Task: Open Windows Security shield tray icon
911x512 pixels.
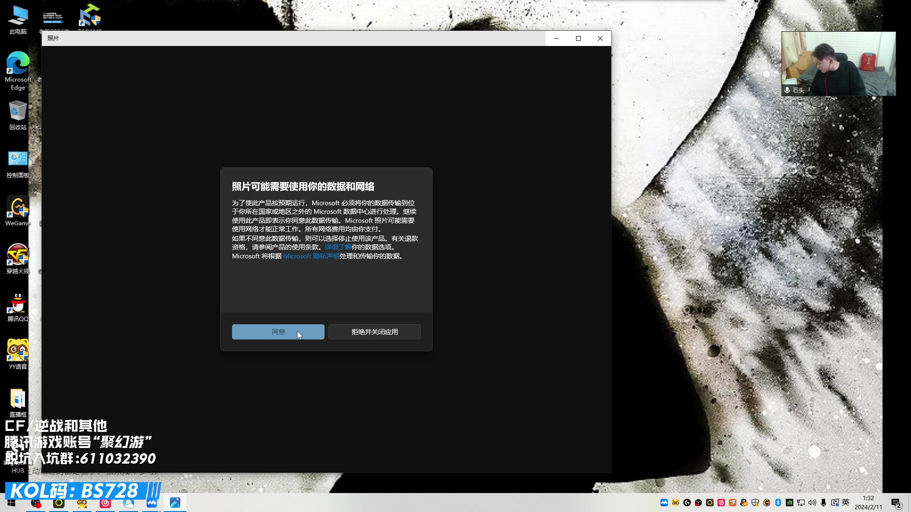Action: coord(755,503)
